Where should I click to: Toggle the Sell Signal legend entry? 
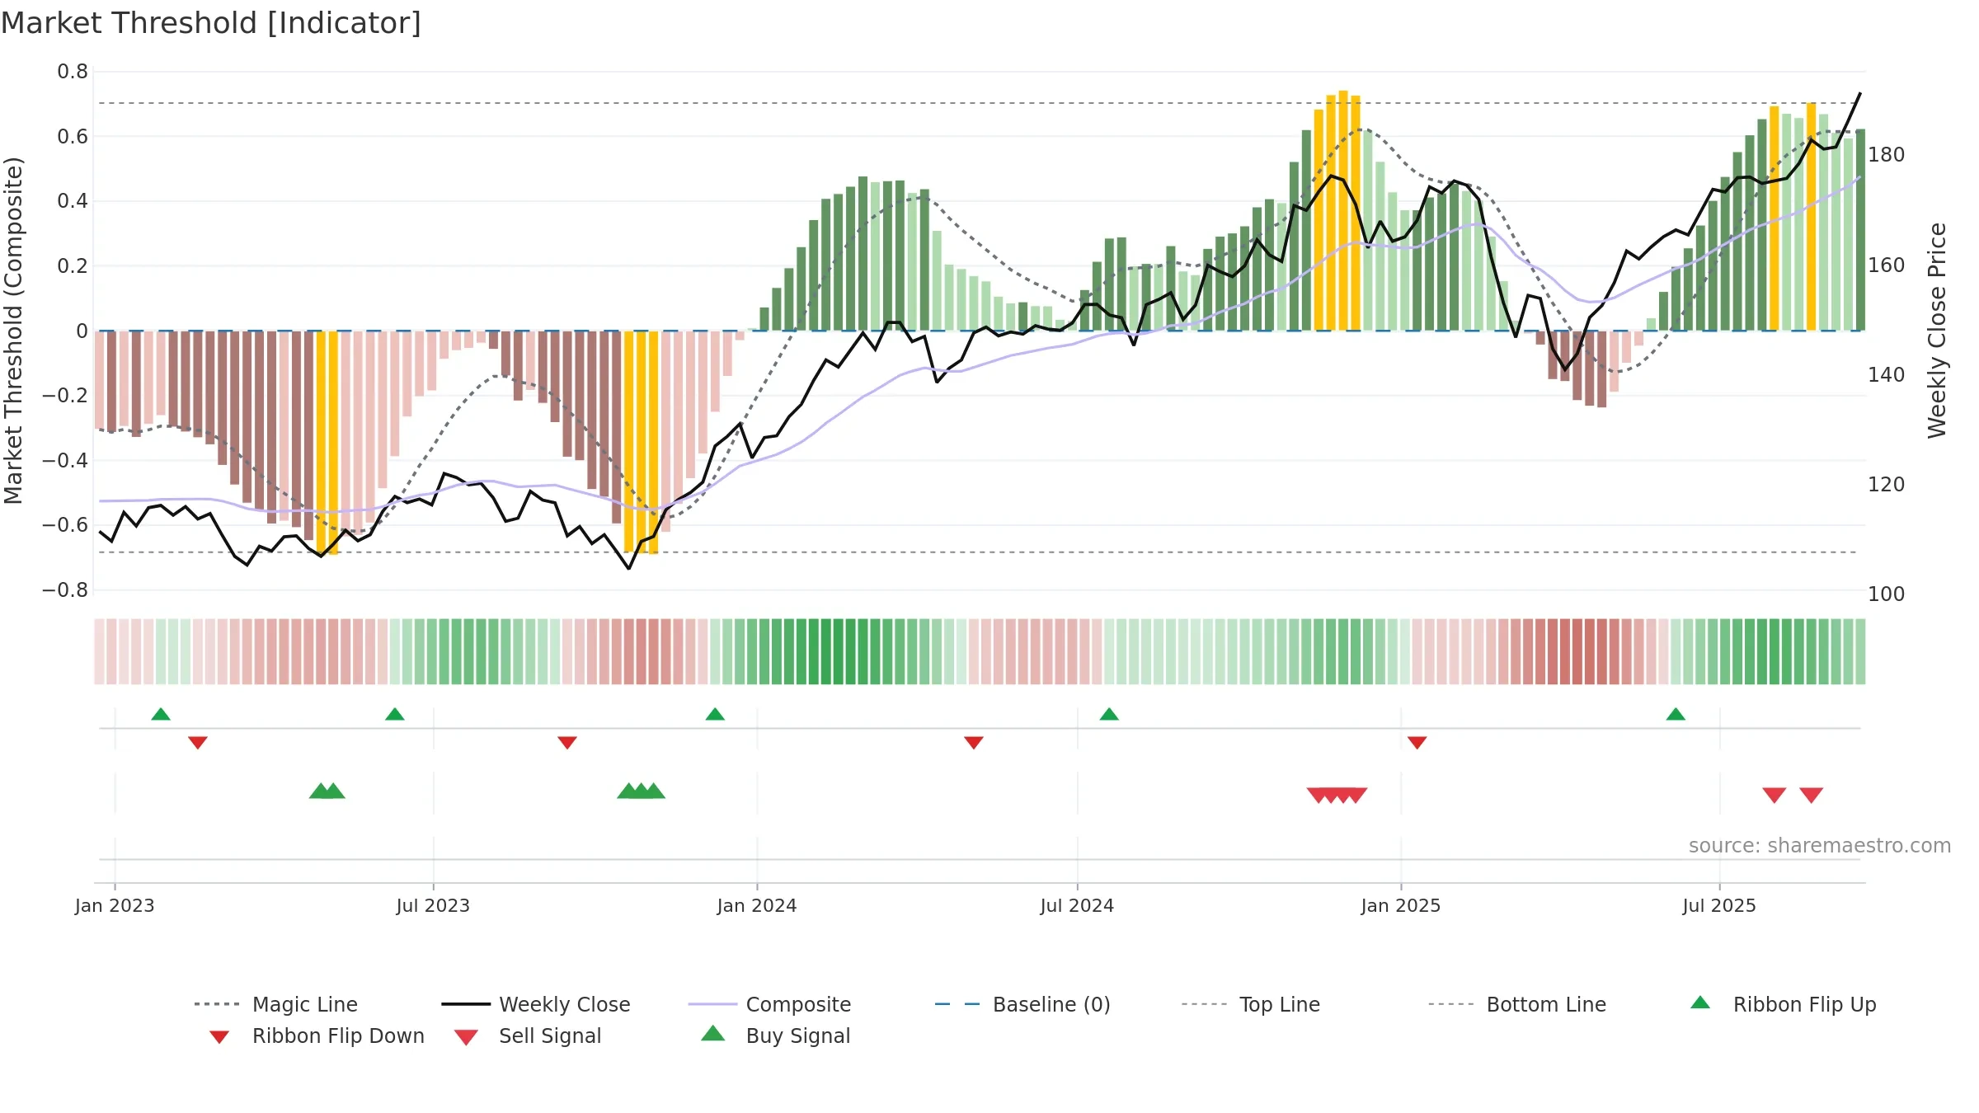coord(528,1036)
